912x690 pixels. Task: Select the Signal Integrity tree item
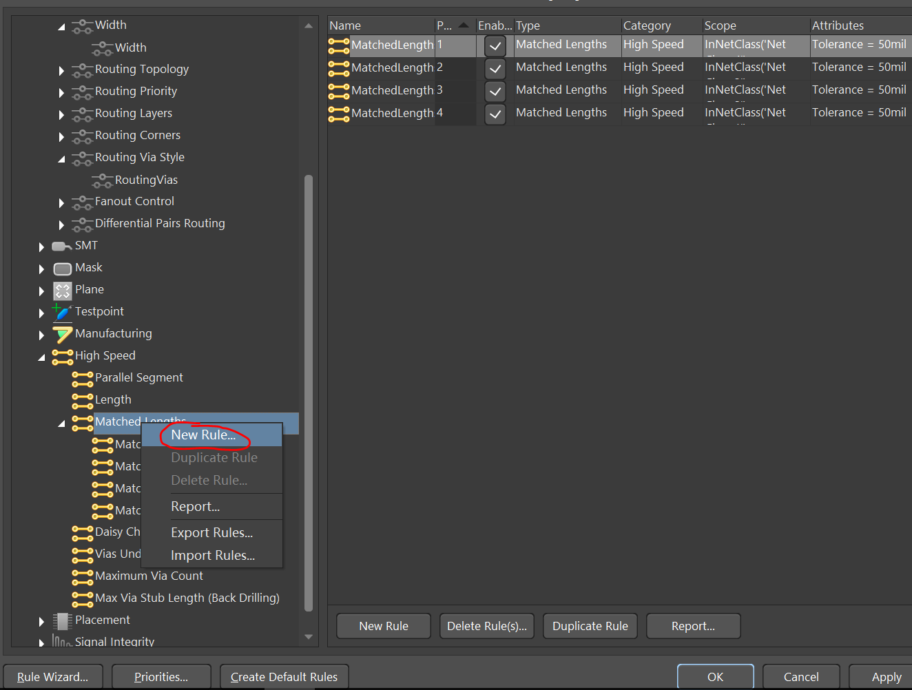coord(114,642)
